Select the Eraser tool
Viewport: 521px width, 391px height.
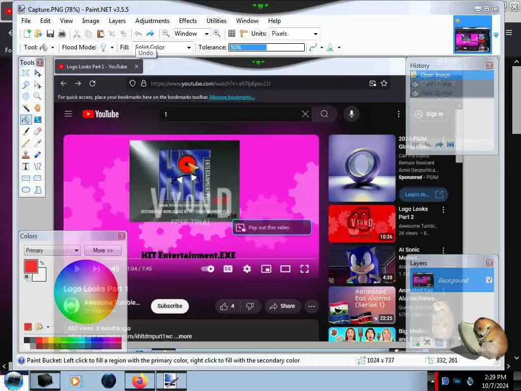(x=38, y=131)
